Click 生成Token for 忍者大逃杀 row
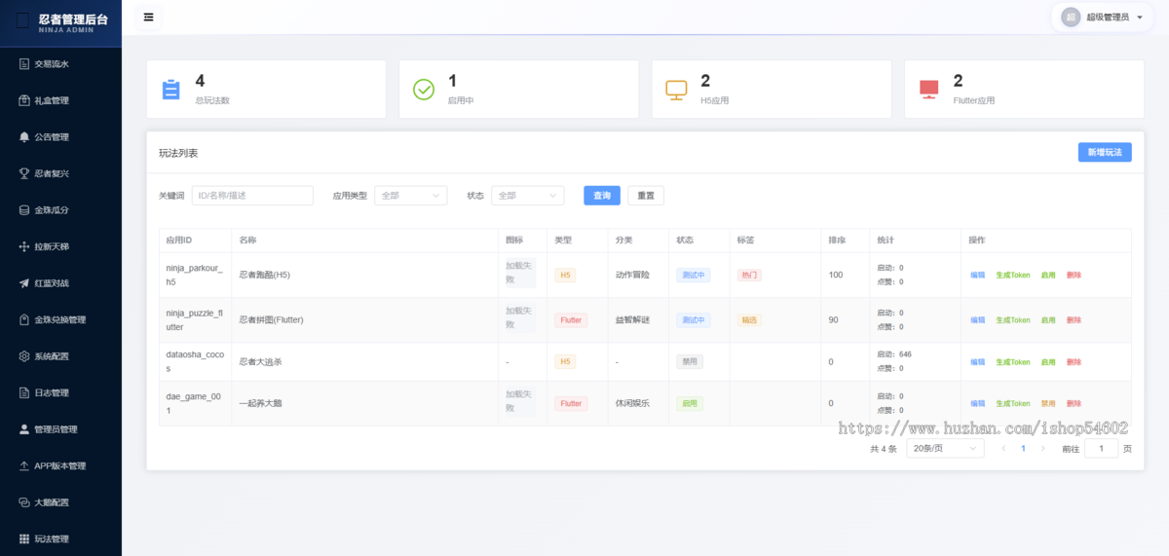This screenshot has height=556, width=1169. (1012, 361)
